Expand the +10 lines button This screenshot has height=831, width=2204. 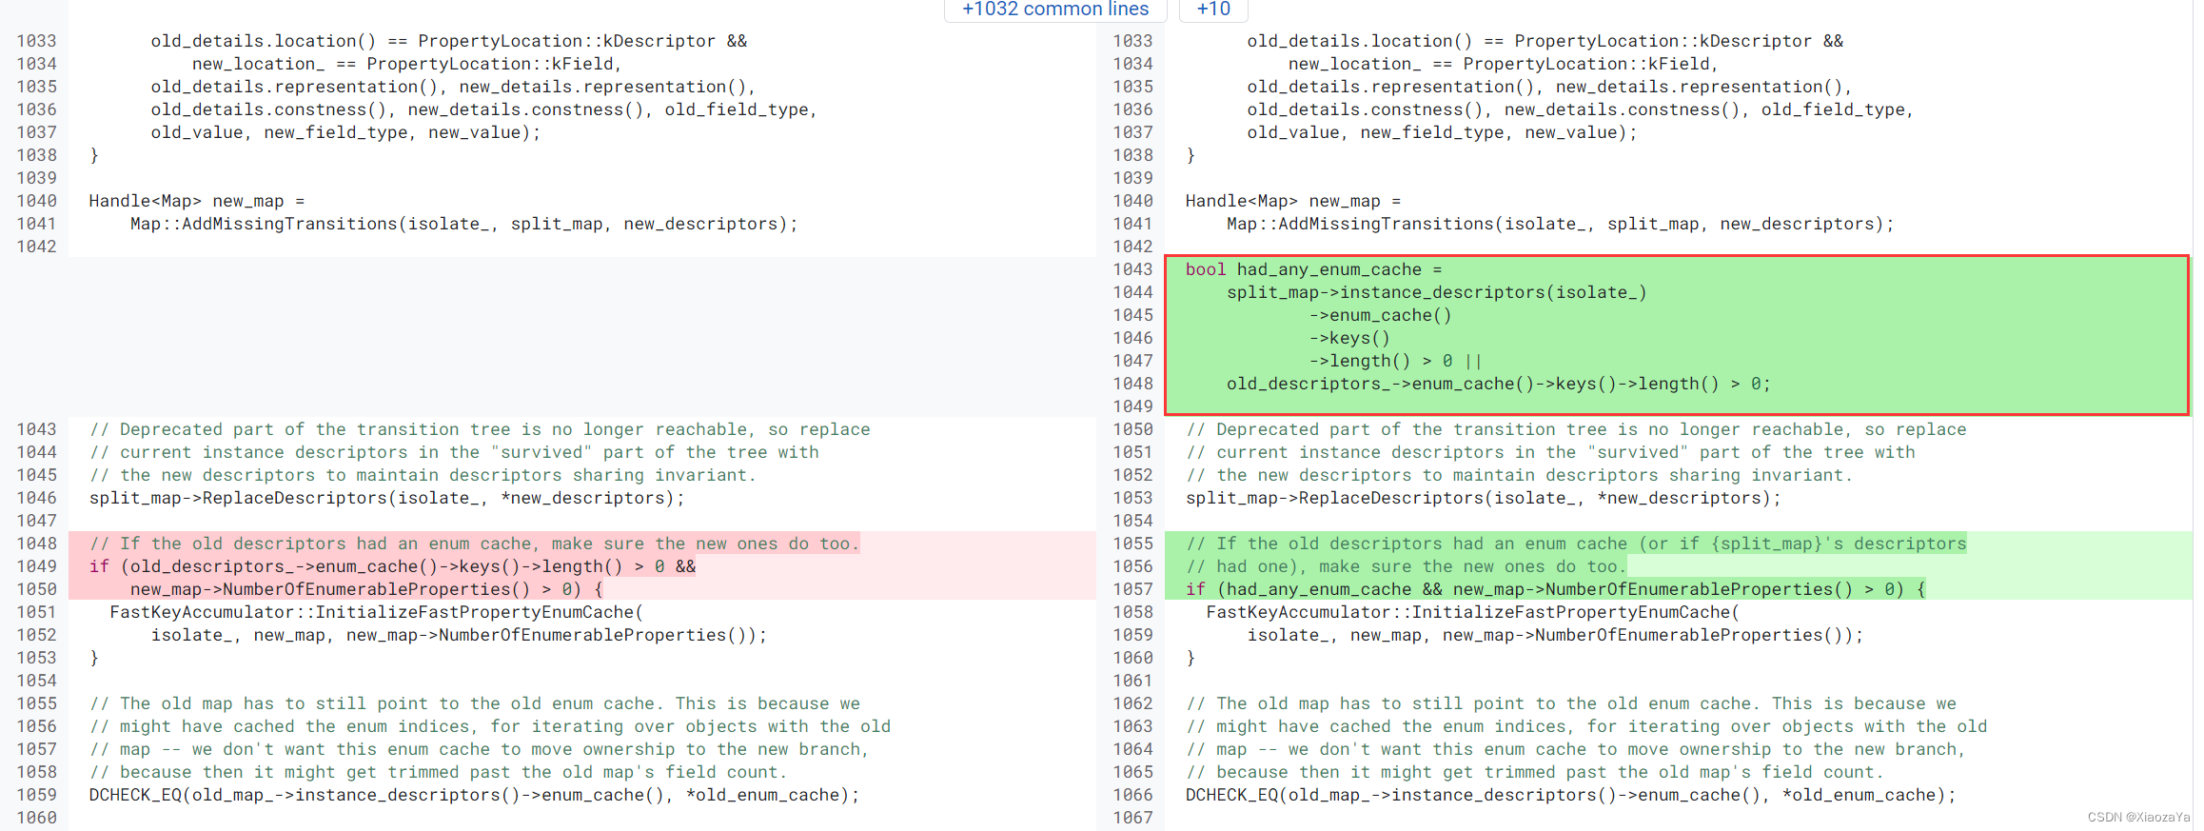click(x=1213, y=10)
